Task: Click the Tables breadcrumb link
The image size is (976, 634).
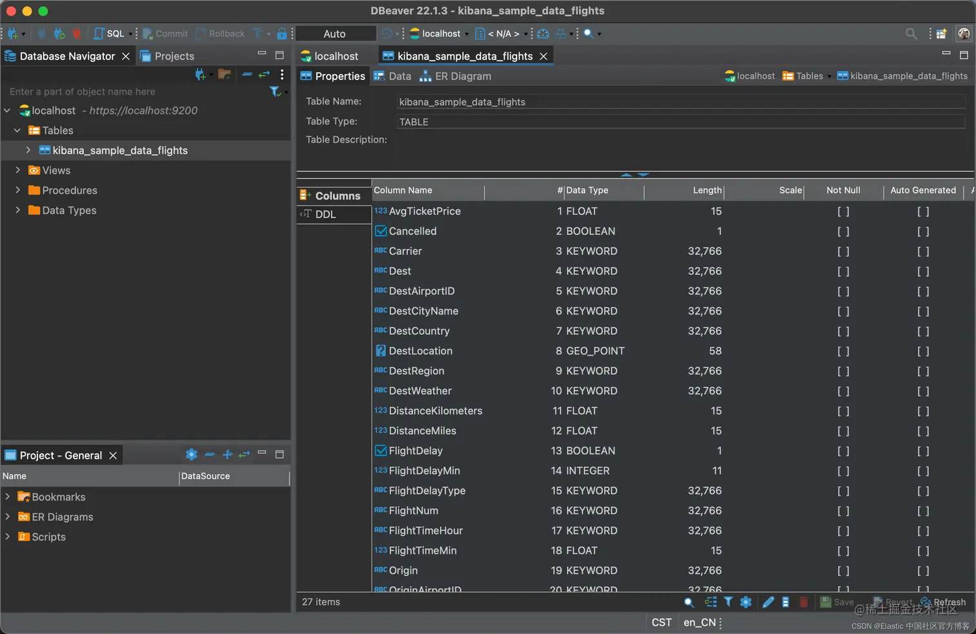Action: pos(803,76)
